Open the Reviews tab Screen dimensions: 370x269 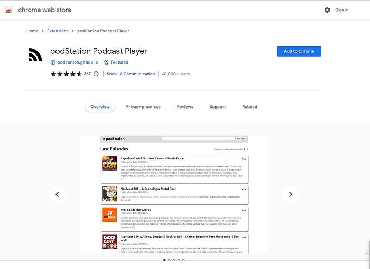click(185, 107)
